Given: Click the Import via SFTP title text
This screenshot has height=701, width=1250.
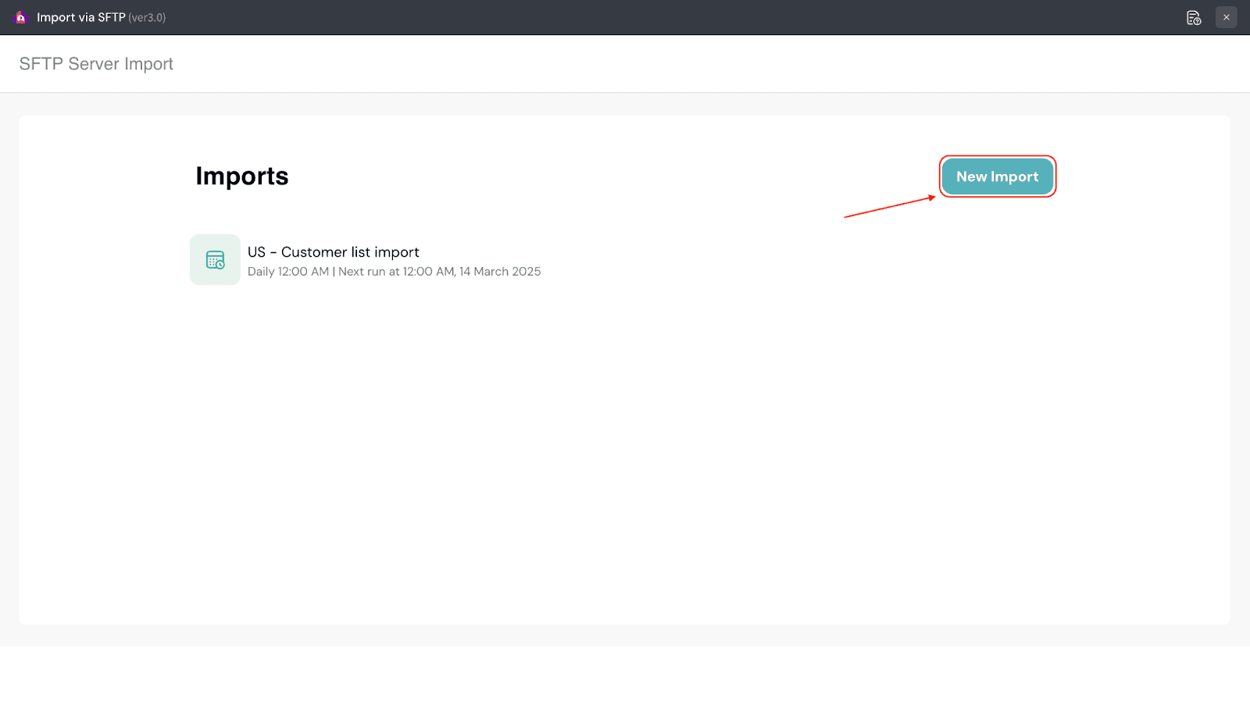Looking at the screenshot, I should pos(80,17).
